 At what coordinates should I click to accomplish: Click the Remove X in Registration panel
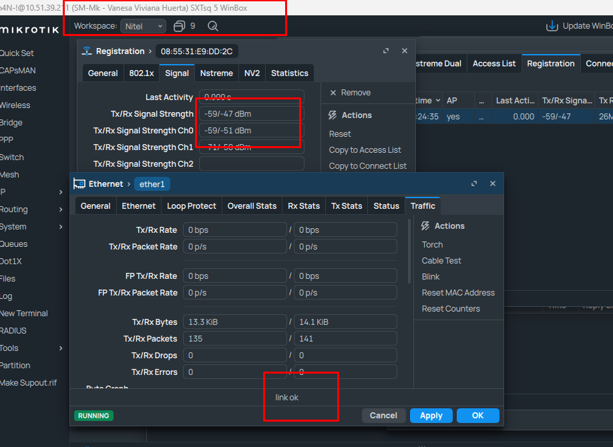(x=333, y=93)
